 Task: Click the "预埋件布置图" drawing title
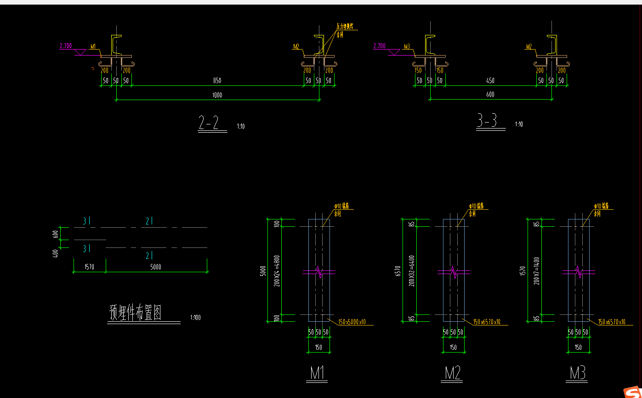(136, 313)
